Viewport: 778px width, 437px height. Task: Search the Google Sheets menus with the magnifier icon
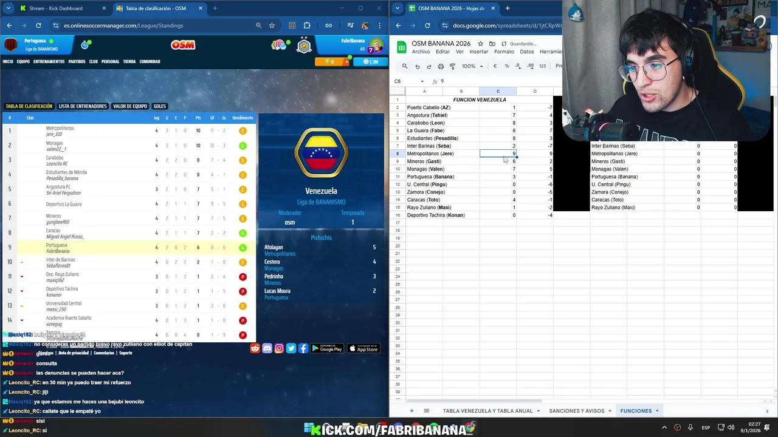tap(405, 66)
